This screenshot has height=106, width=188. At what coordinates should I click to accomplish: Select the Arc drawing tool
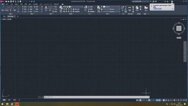point(15,8)
